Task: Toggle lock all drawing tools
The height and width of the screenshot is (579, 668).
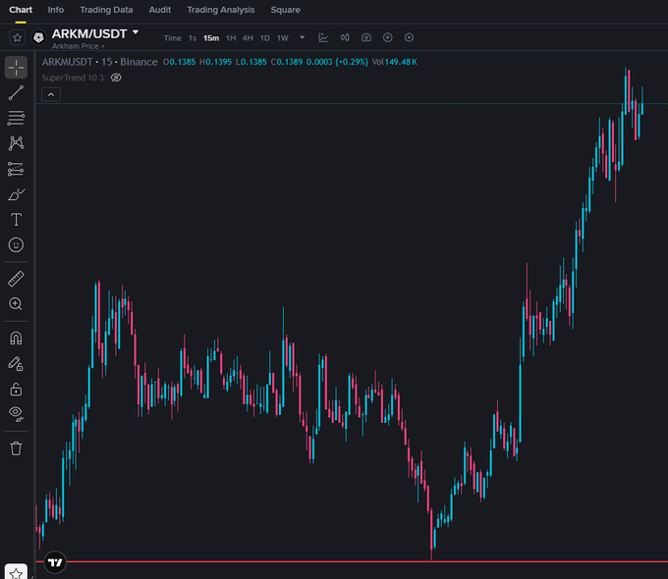Action: click(x=16, y=390)
